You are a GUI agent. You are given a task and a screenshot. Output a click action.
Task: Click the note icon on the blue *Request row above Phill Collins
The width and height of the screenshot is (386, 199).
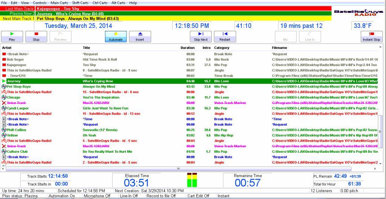(4, 124)
